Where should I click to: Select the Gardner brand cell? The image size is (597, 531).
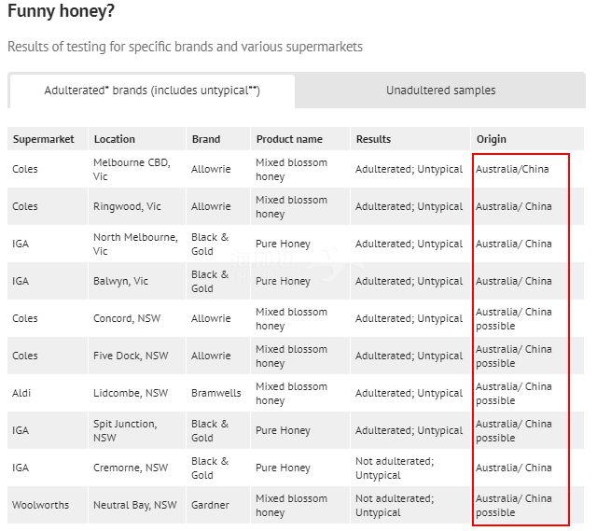(210, 505)
